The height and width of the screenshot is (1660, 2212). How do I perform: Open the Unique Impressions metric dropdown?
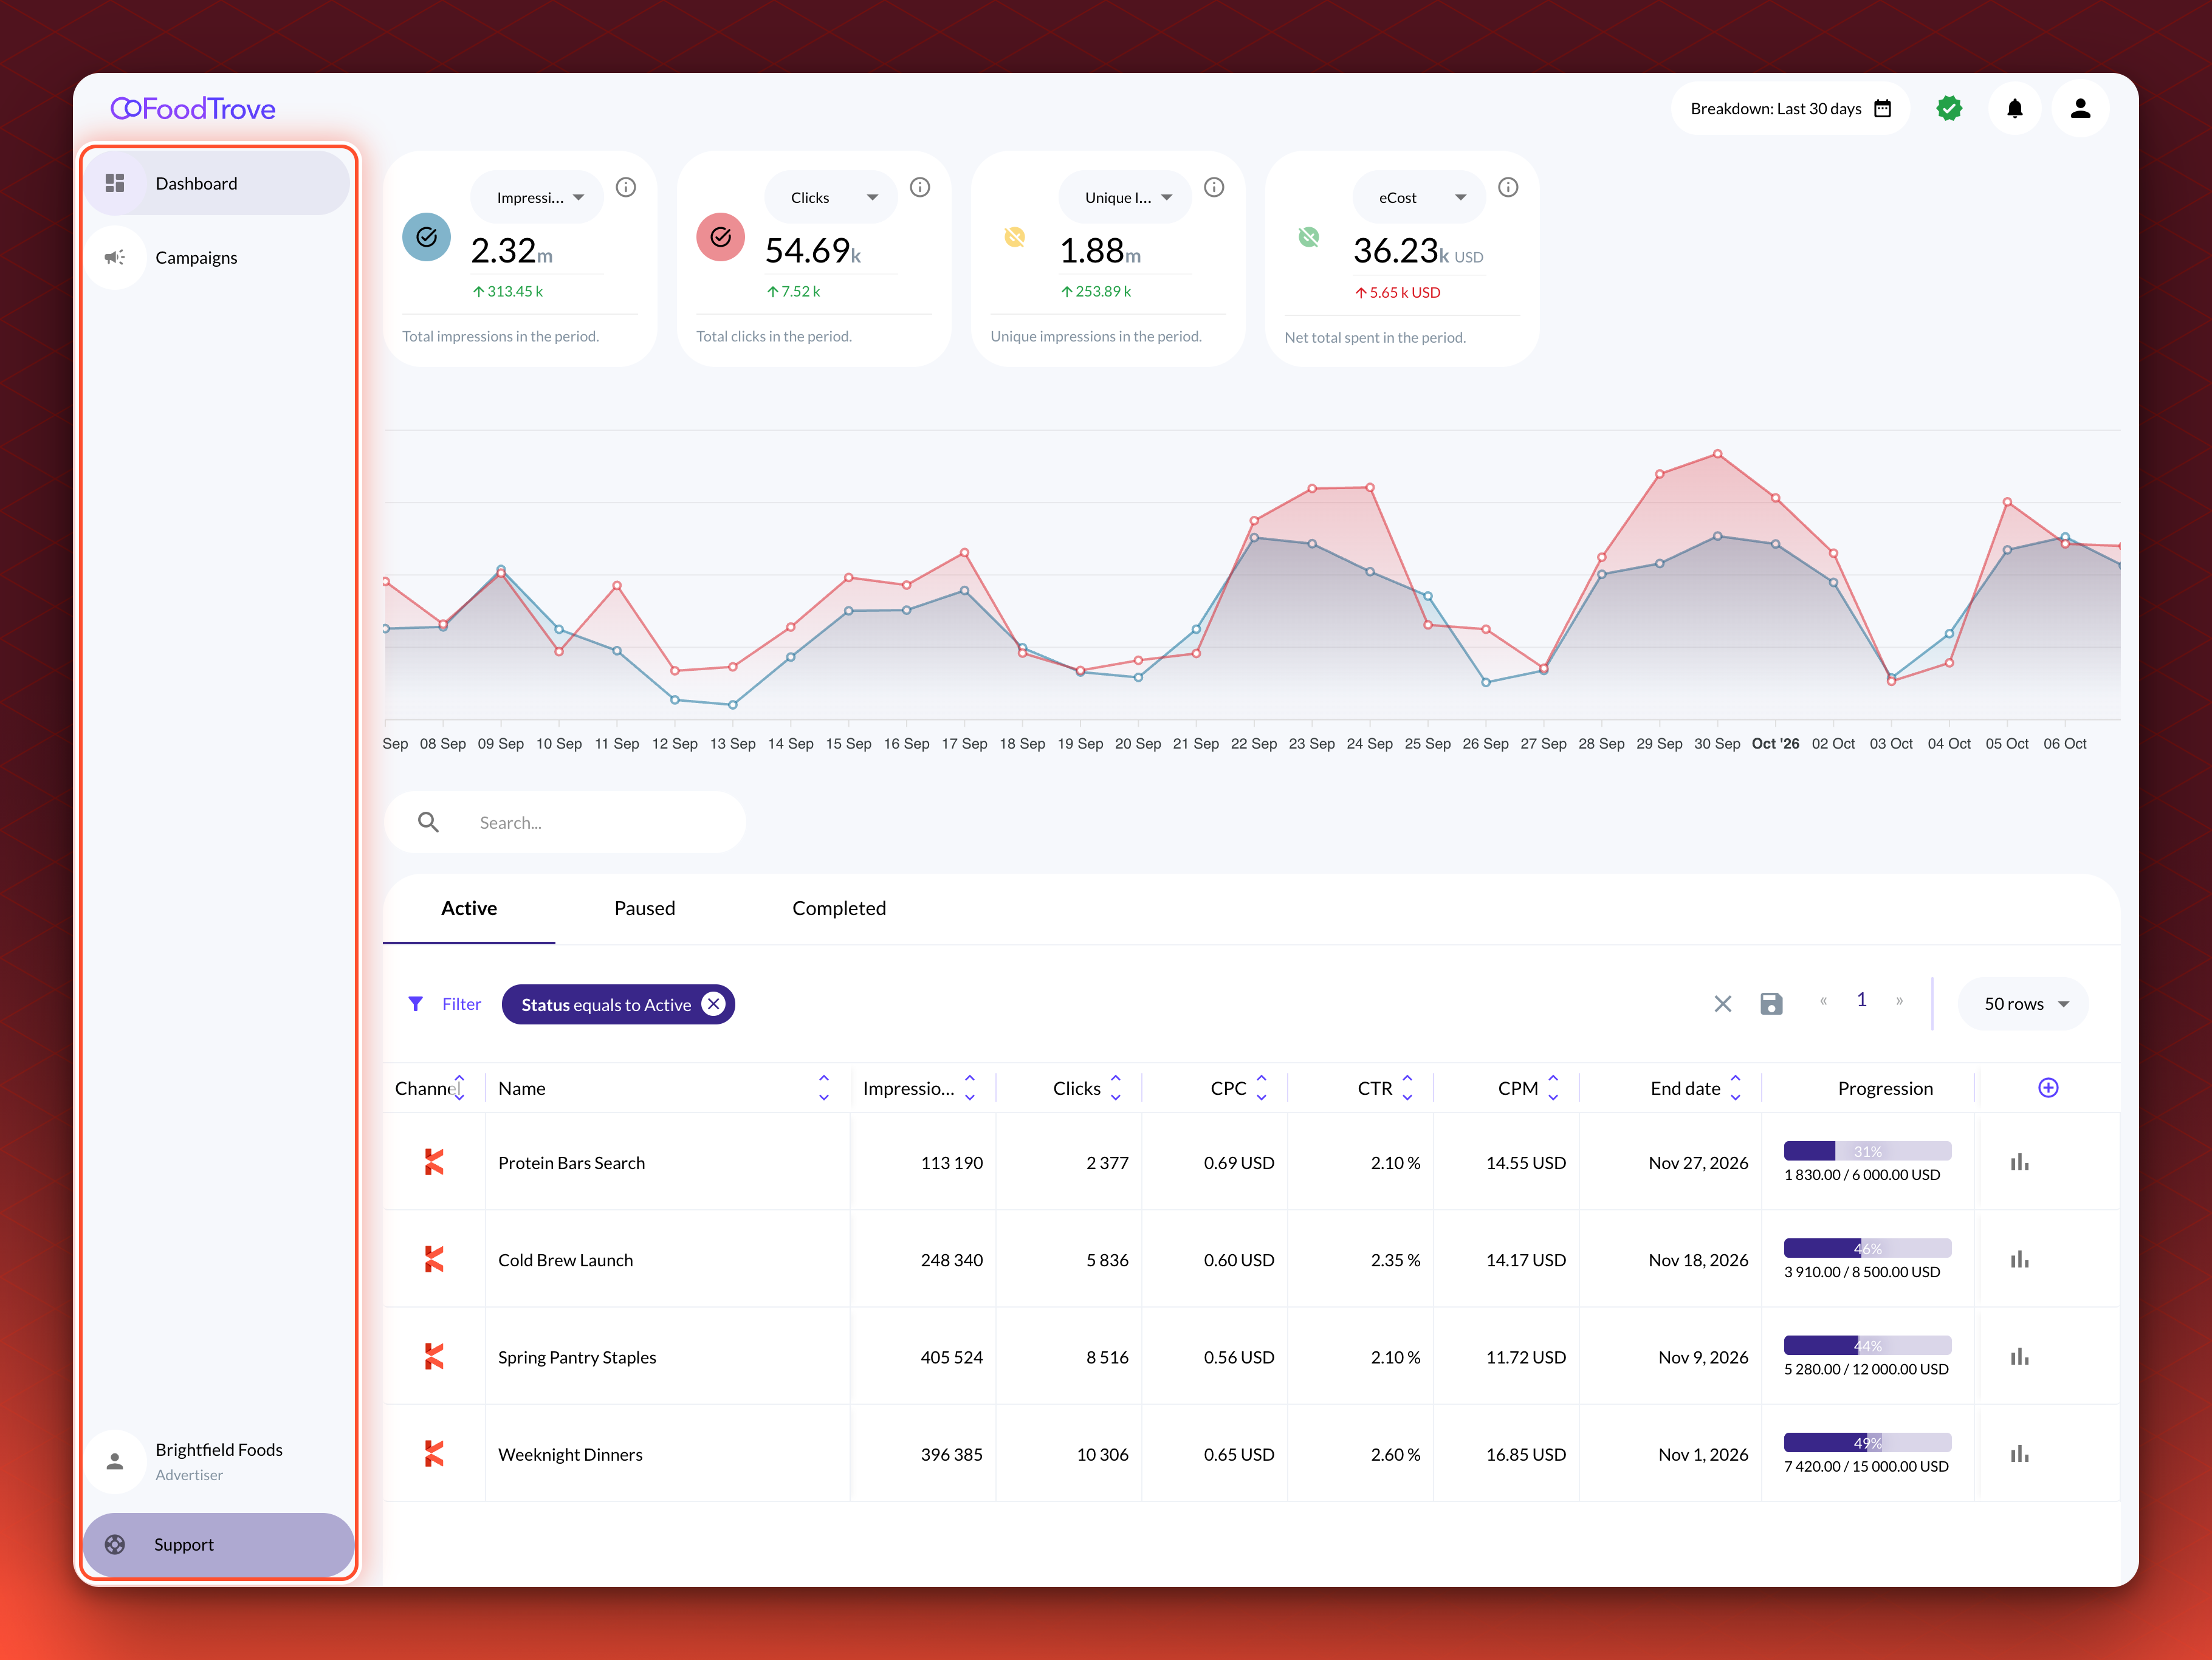click(x=1125, y=197)
